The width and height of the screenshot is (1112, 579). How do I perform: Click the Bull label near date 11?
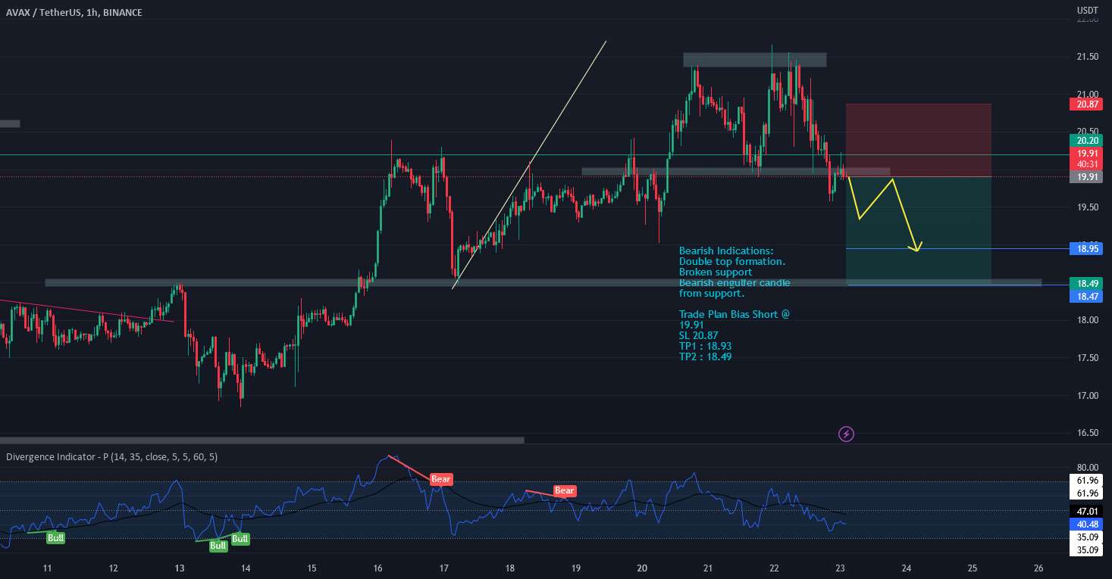(x=56, y=538)
